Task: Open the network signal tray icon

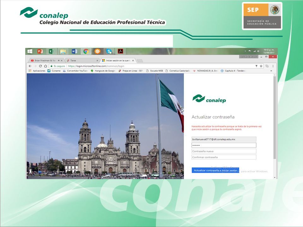Action: [254, 51]
